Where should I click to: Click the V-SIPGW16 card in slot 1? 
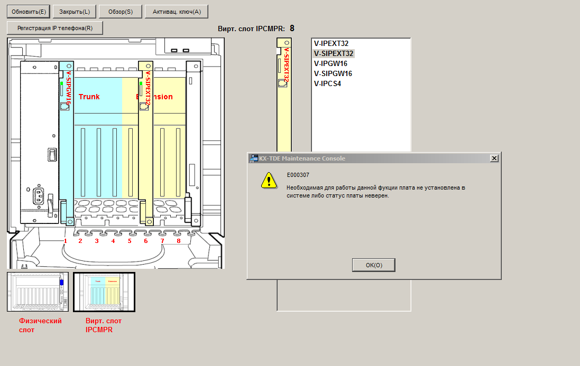tap(67, 143)
